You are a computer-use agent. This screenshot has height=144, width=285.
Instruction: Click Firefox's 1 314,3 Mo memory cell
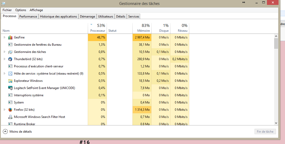(142, 110)
